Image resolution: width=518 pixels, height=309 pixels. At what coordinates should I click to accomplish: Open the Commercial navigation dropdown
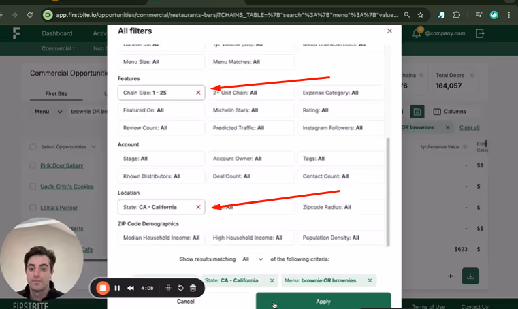(58, 48)
